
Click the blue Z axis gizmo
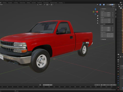click(95, 9)
